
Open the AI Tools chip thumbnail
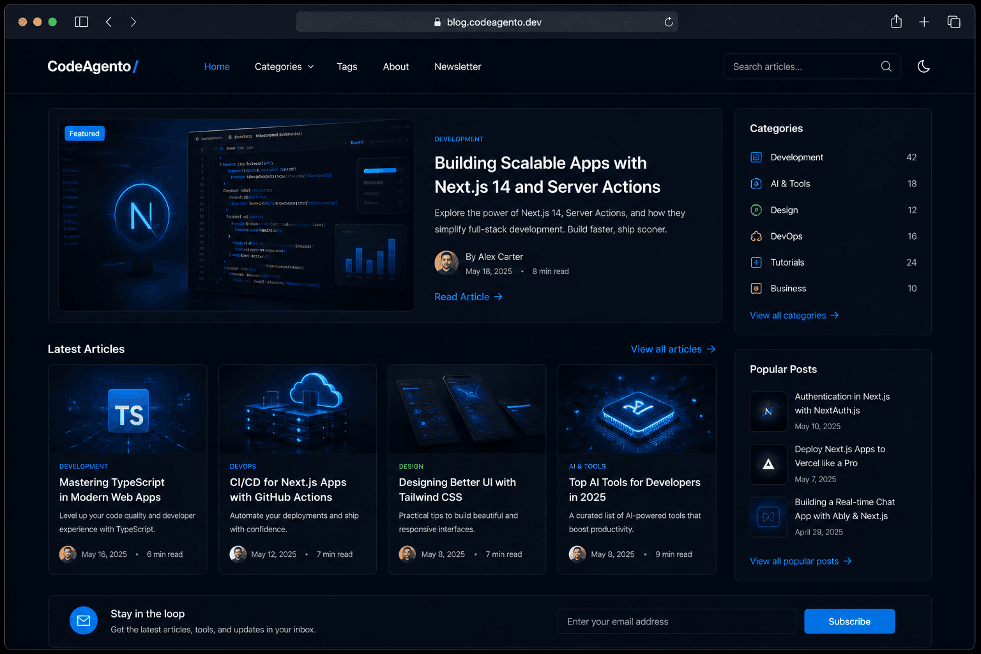tap(637, 409)
